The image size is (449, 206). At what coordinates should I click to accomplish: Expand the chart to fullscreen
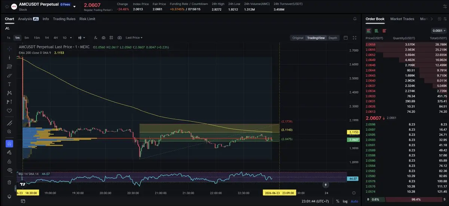click(354, 38)
